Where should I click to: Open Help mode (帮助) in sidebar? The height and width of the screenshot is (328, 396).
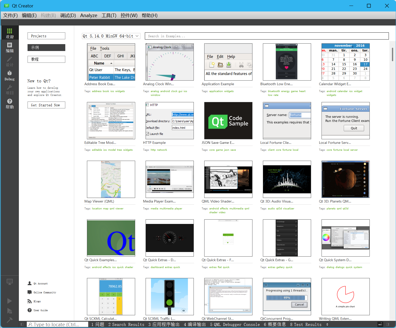click(x=9, y=104)
